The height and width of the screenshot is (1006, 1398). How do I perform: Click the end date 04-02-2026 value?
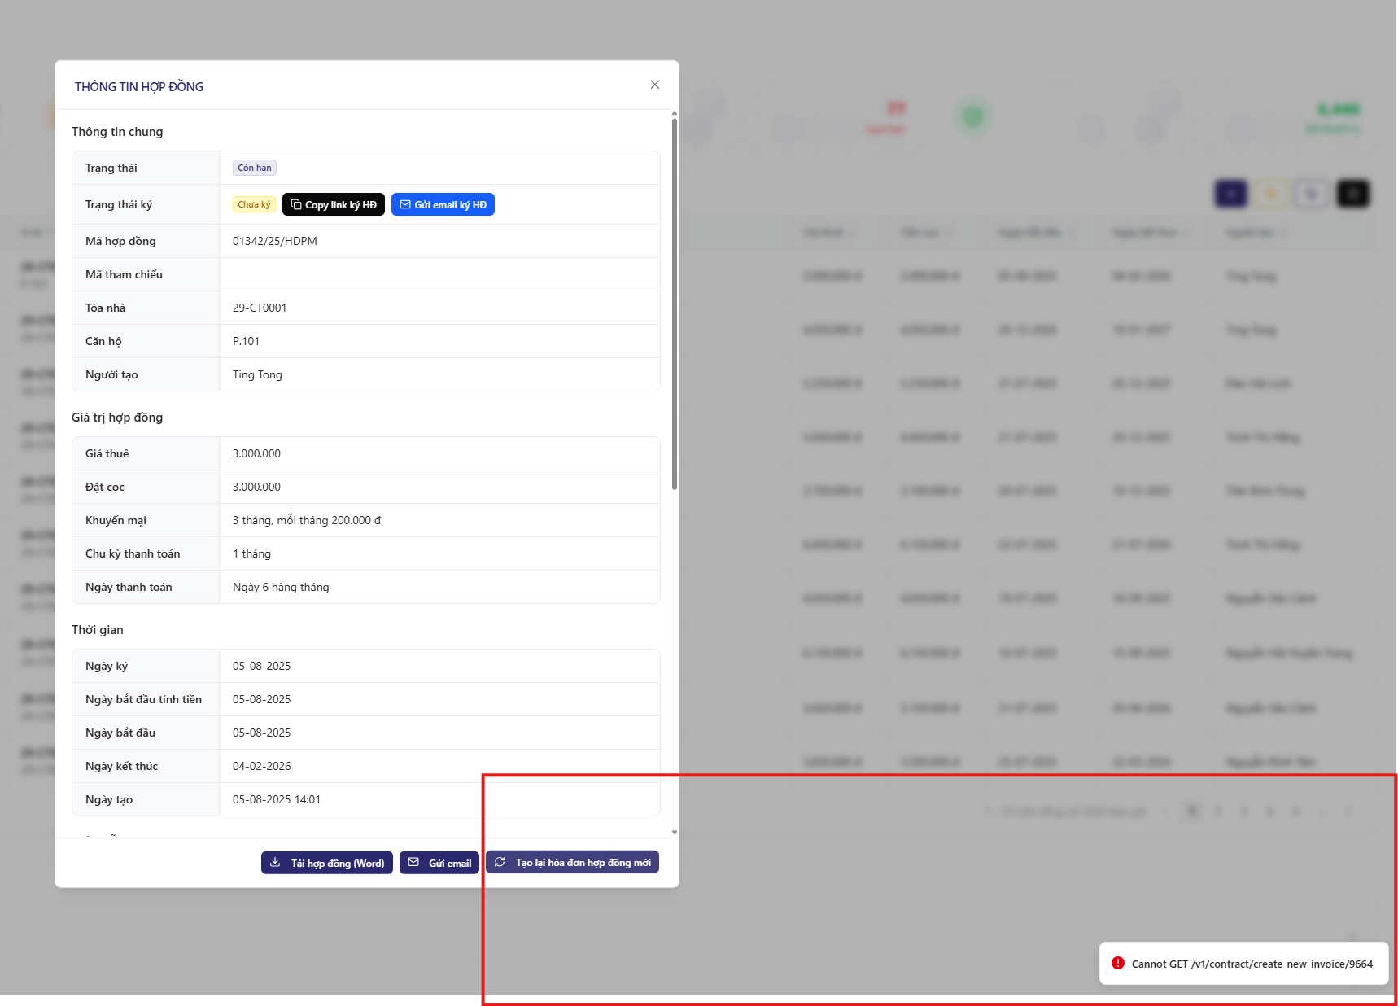[261, 766]
